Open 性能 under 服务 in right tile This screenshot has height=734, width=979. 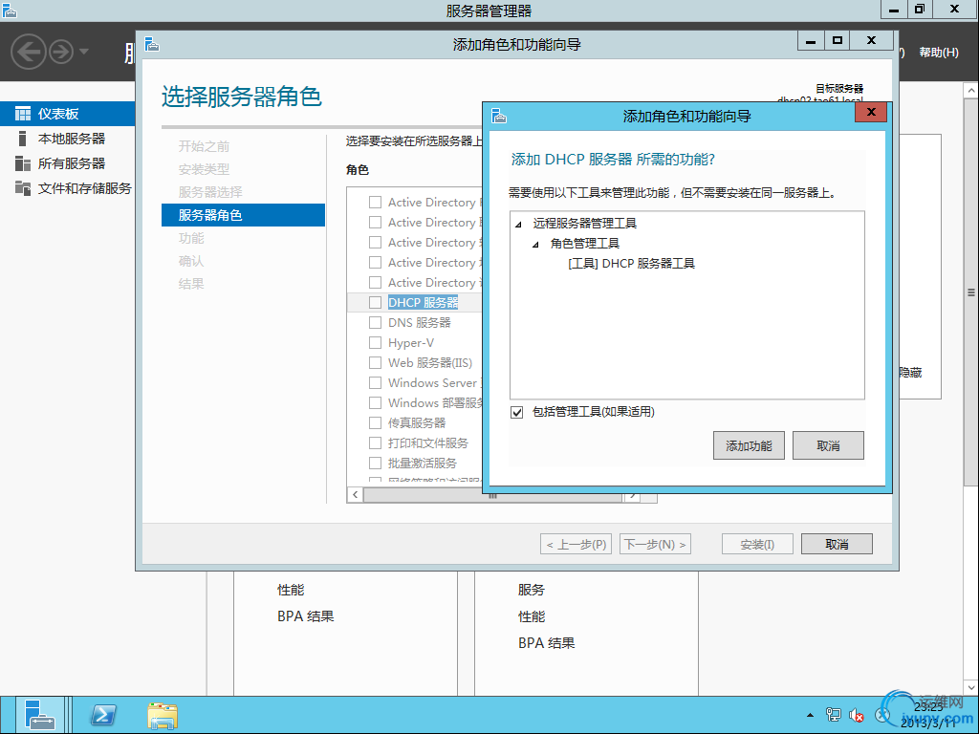pyautogui.click(x=532, y=616)
